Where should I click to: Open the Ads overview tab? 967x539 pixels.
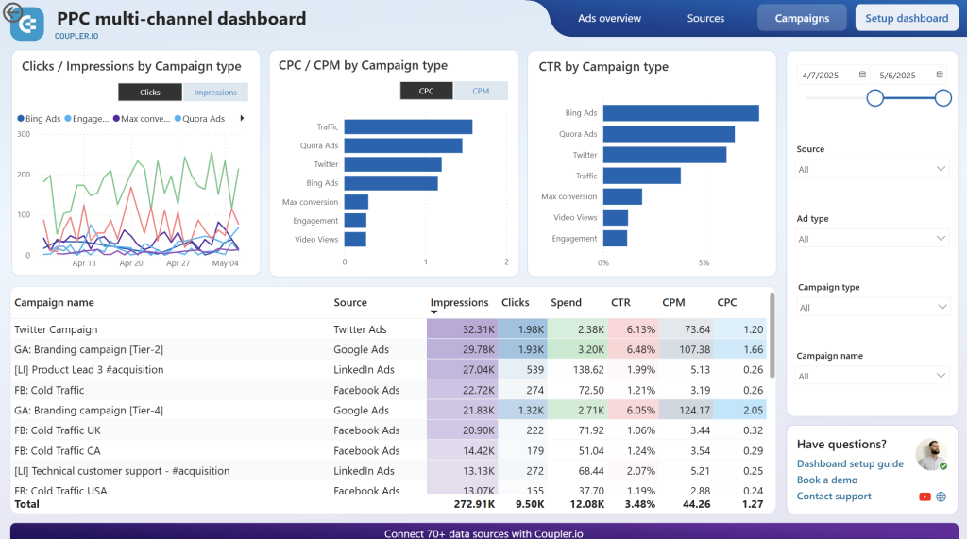pos(609,18)
